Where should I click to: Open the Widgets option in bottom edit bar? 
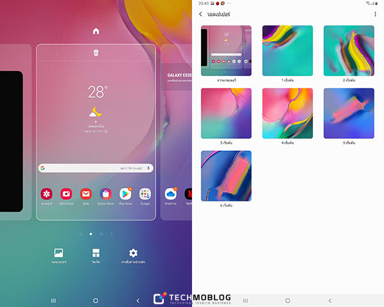click(x=96, y=256)
